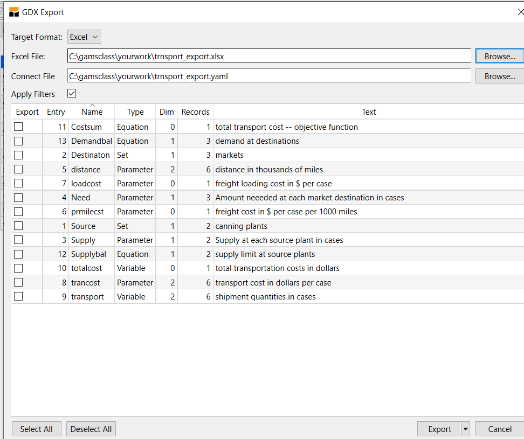Uncheck the Apply Filters checkbox

72,94
